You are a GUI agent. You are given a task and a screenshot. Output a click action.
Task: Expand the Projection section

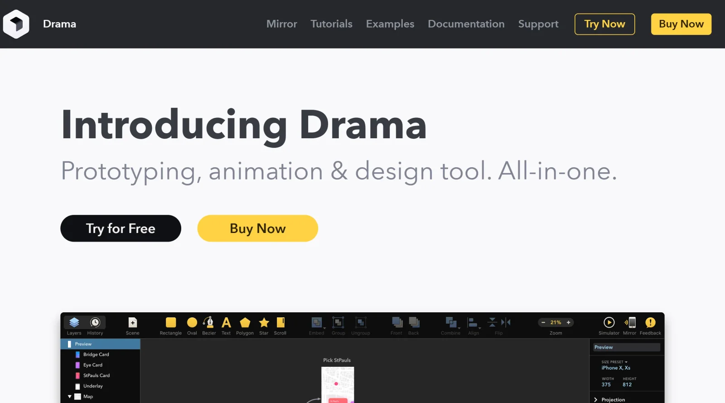[596, 400]
